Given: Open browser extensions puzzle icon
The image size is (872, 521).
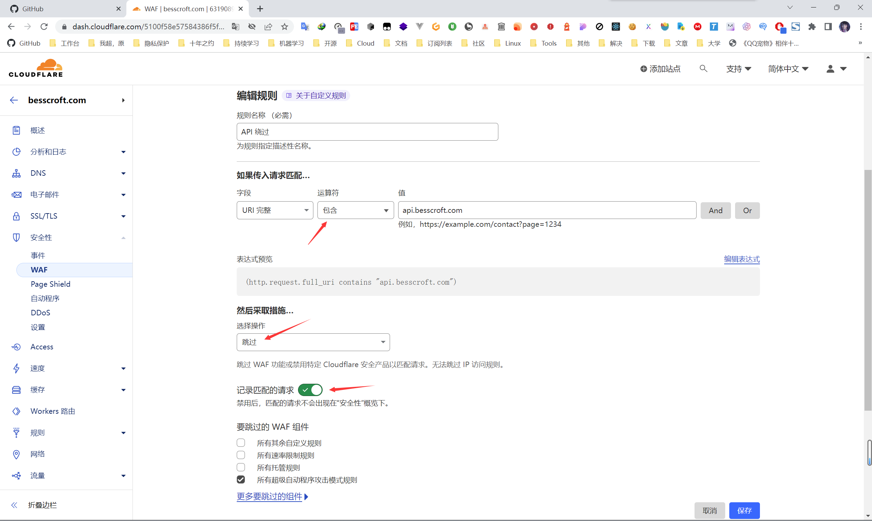Looking at the screenshot, I should click(x=812, y=27).
